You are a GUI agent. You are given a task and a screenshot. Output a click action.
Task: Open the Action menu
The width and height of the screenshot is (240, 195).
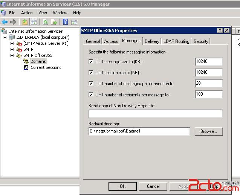point(27,13)
